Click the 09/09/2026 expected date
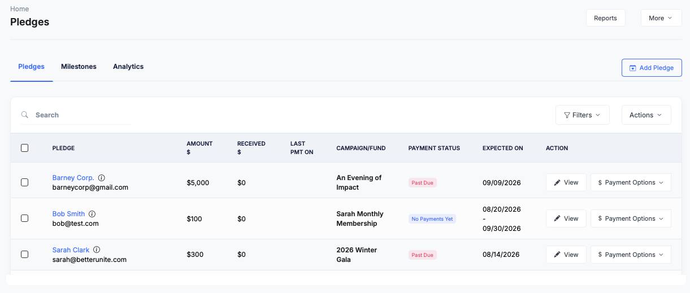 (x=502, y=183)
